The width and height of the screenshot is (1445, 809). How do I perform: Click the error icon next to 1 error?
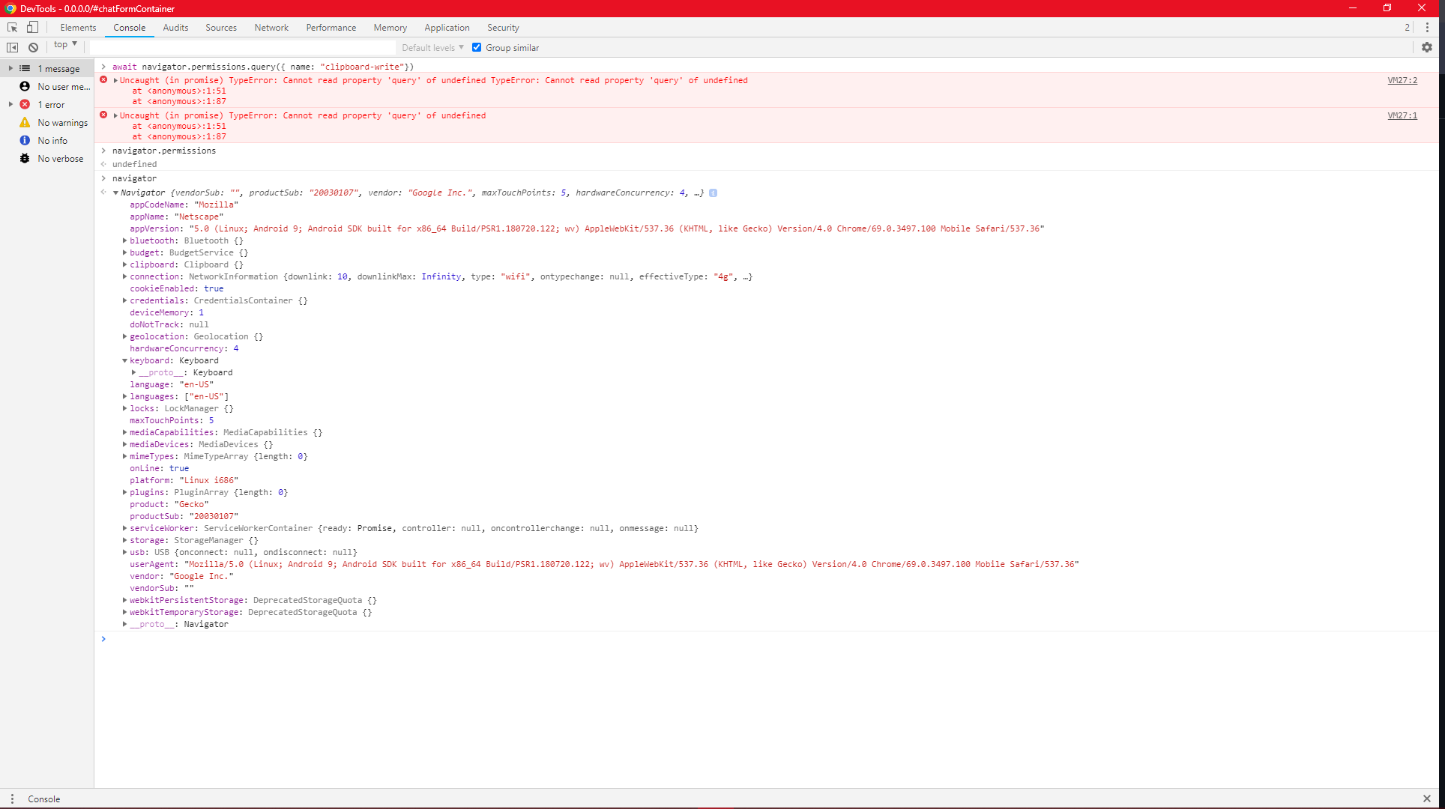(25, 104)
